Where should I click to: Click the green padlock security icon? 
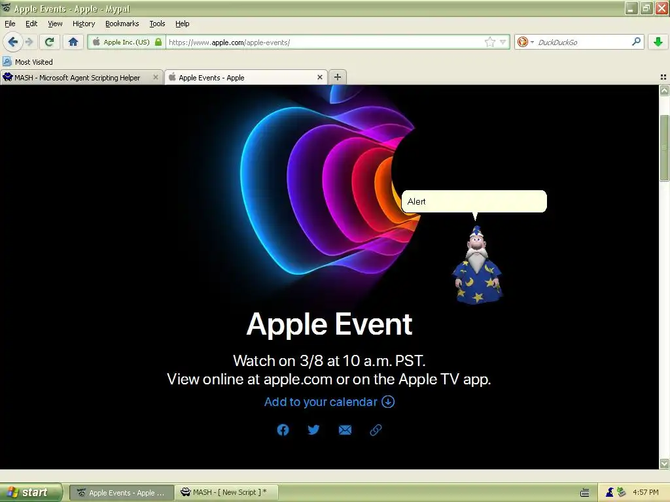pos(158,42)
